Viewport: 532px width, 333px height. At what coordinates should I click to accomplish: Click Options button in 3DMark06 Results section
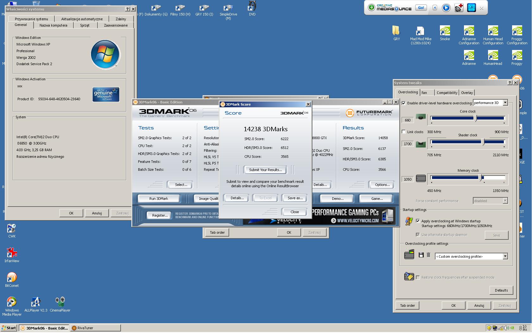click(x=382, y=185)
